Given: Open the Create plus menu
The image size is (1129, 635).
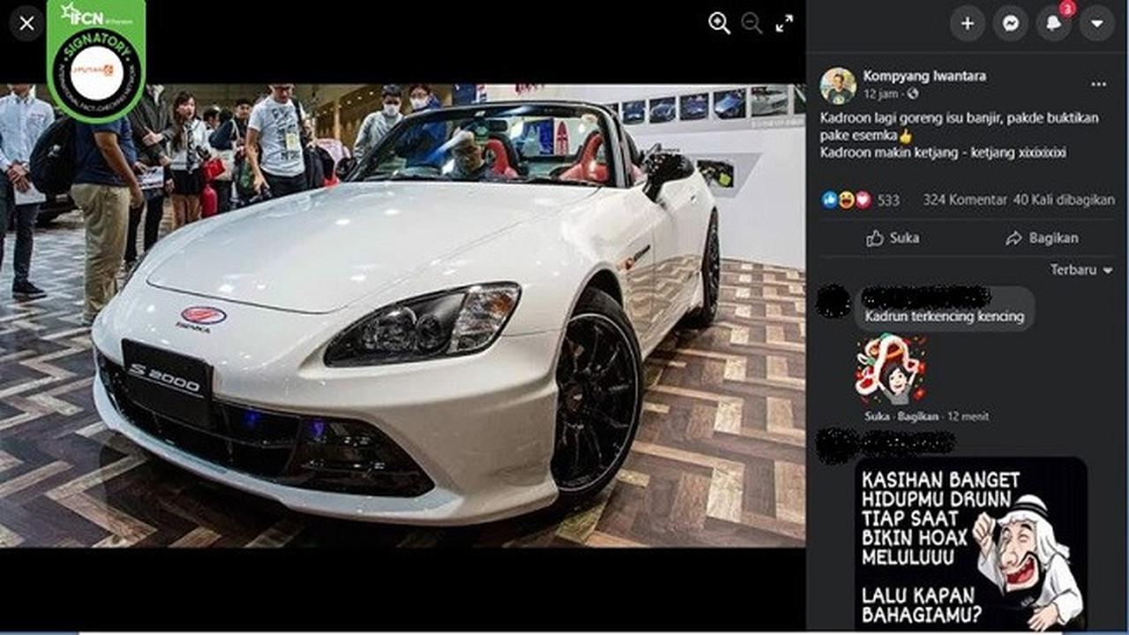Looking at the screenshot, I should [x=968, y=24].
